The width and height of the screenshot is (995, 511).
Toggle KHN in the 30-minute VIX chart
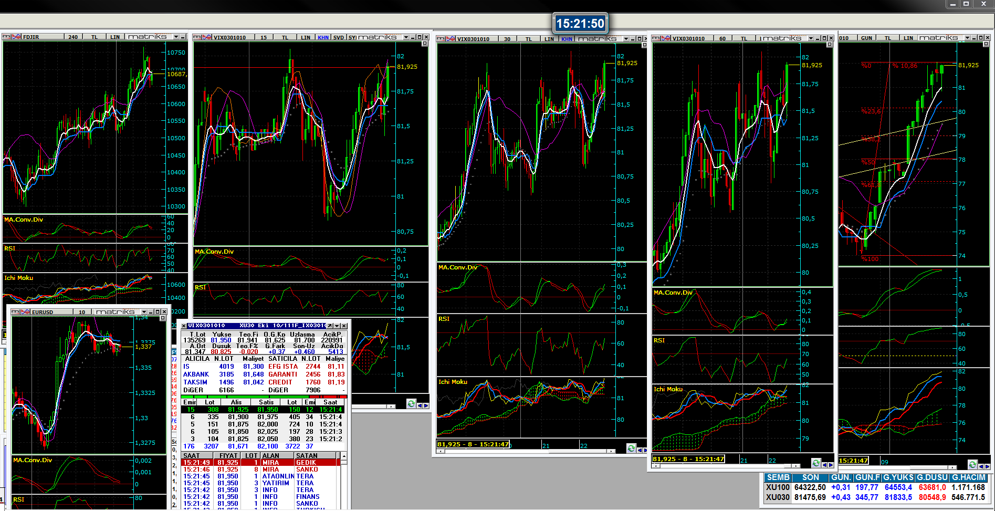click(x=567, y=39)
